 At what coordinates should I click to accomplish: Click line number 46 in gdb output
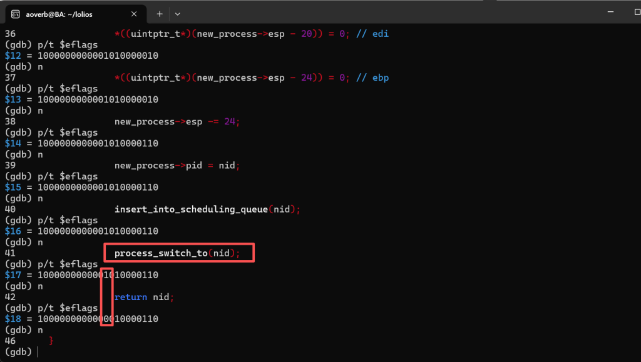10,341
